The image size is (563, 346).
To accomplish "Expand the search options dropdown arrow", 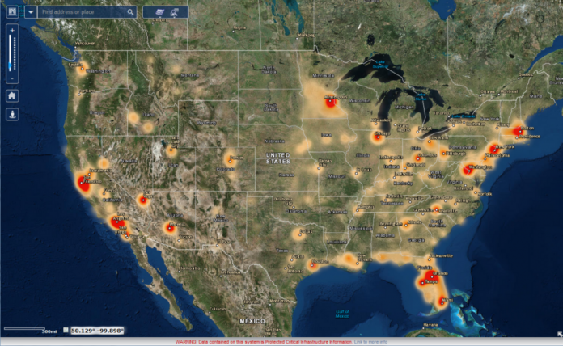I will (x=31, y=12).
